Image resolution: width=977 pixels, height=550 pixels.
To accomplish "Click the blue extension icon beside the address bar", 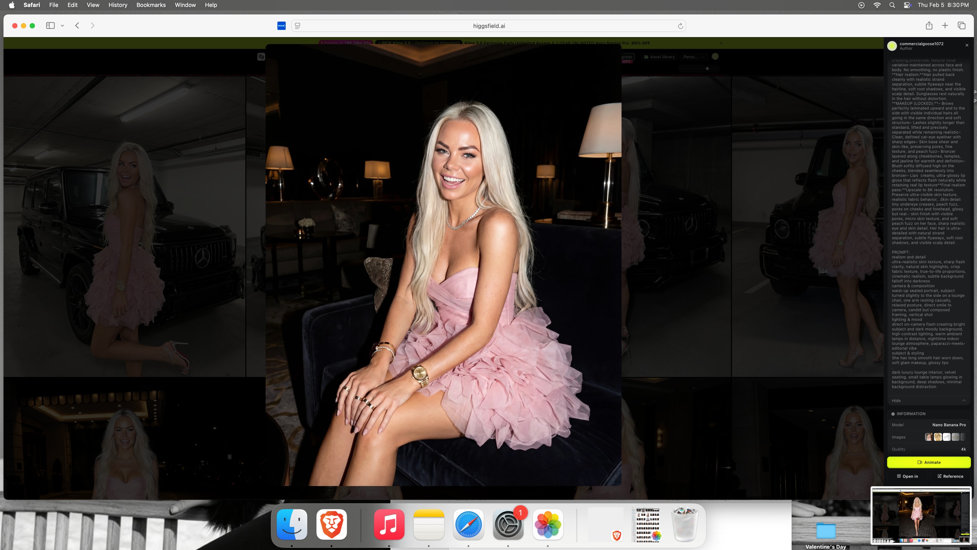I will click(x=281, y=26).
